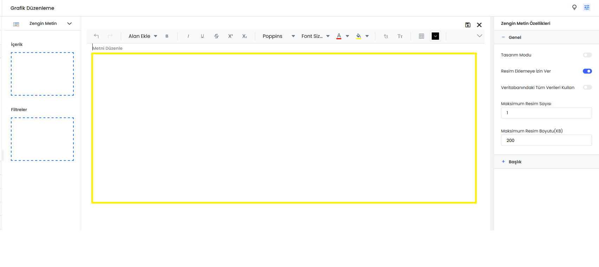Open the Alan Ekle dropdown

pyautogui.click(x=143, y=36)
